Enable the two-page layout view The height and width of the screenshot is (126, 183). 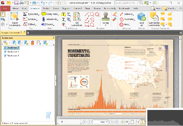143,122
